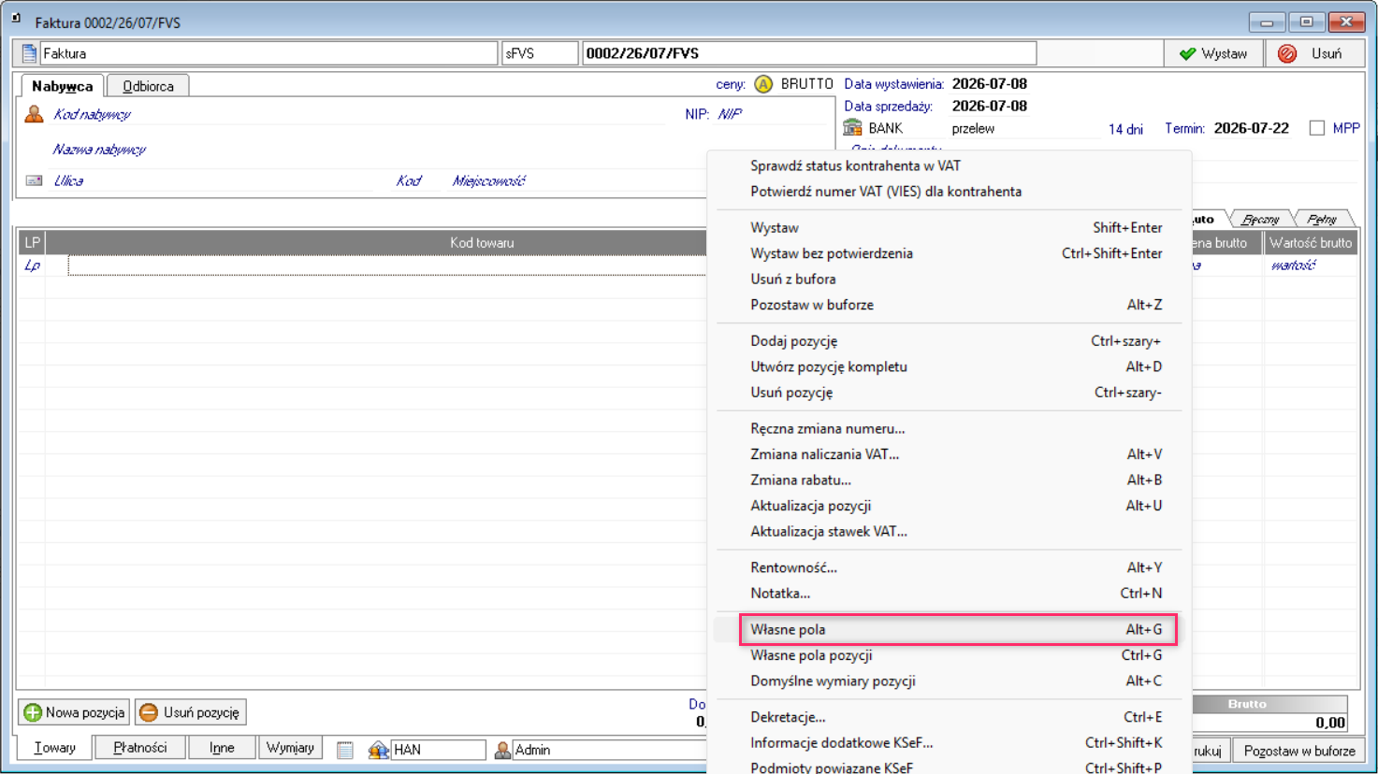This screenshot has height=774, width=1378.
Task: Switch to the Odbiorca tab
Action: tap(148, 86)
